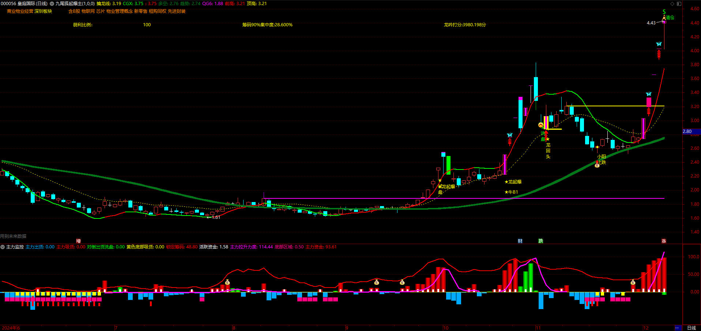
Task: Toggle the side panel layout icon
Action: tap(679, 4)
